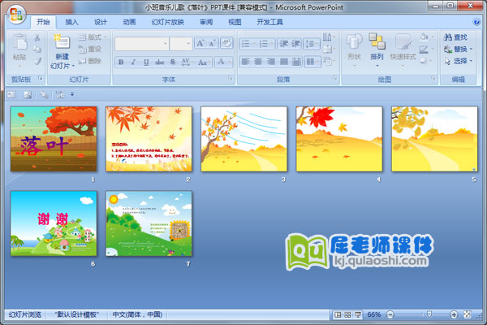Viewport: 487px width, 325px height.
Task: Click the New Slide icon
Action: pos(62,41)
